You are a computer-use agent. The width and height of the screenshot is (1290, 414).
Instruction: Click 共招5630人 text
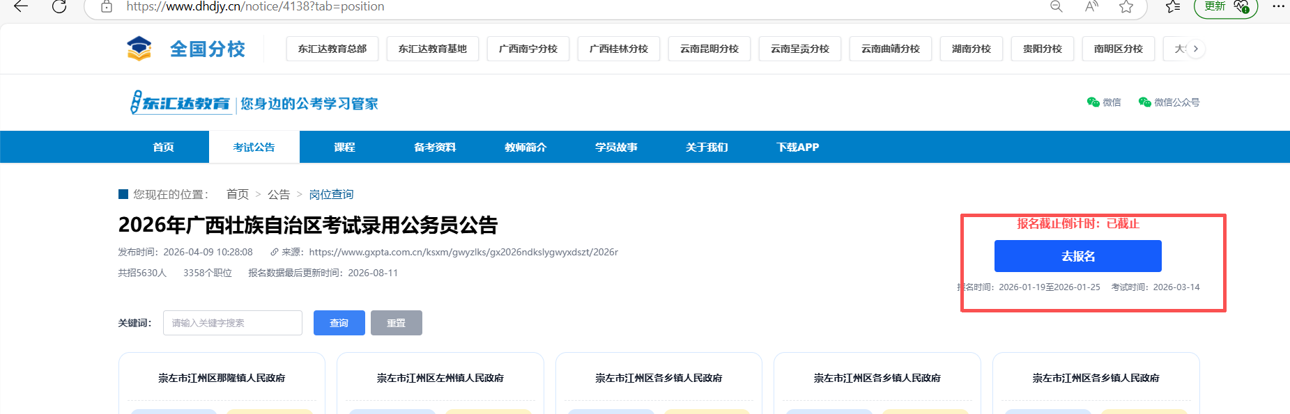tap(142, 273)
